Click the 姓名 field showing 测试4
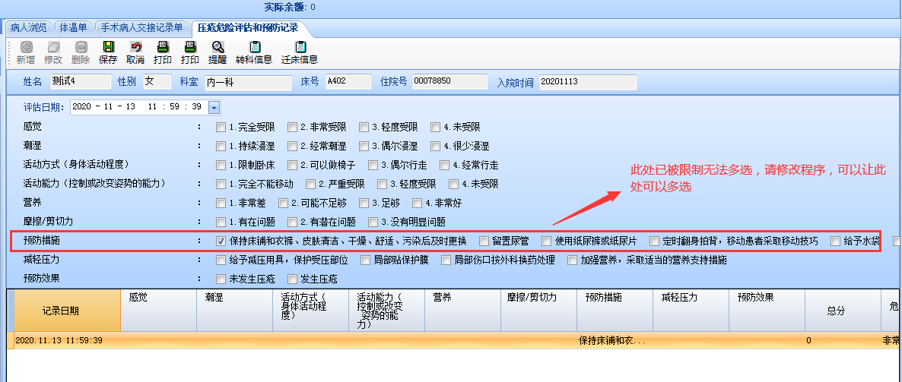Viewport: 902px width, 382px height. [x=80, y=81]
